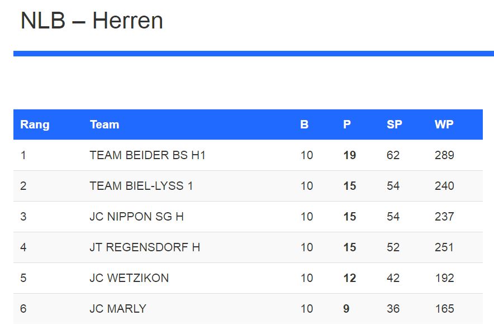Click the bold points value 19
The width and height of the screenshot is (494, 330).
click(x=349, y=155)
